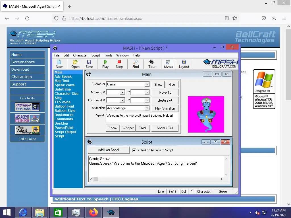The height and width of the screenshot is (218, 291).
Task: Toggle Firefox reader view icon
Action: pyautogui.click(x=226, y=18)
